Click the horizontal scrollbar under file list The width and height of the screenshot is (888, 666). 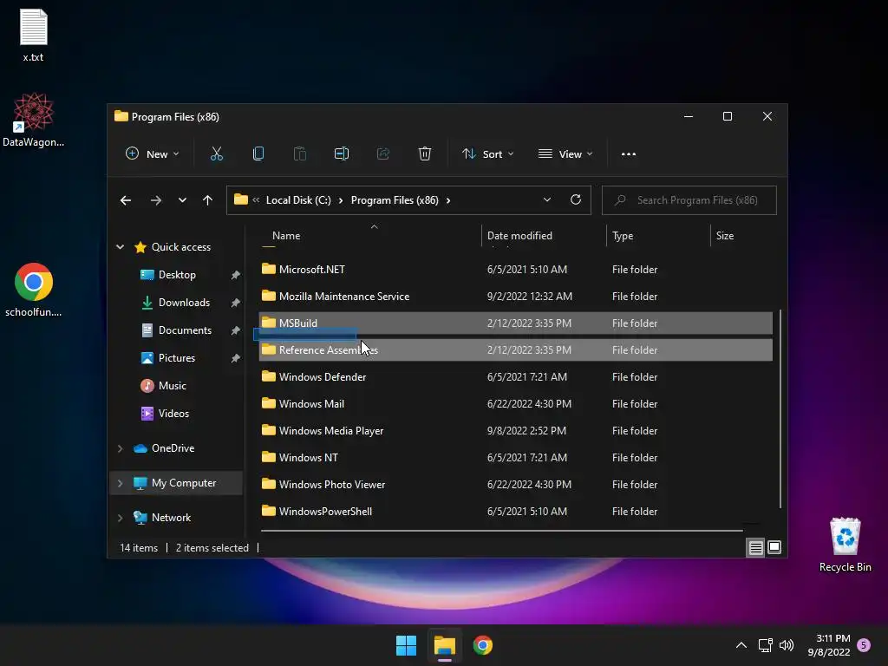(x=502, y=531)
